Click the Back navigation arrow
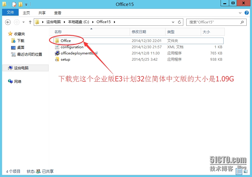 (x=8, y=22)
